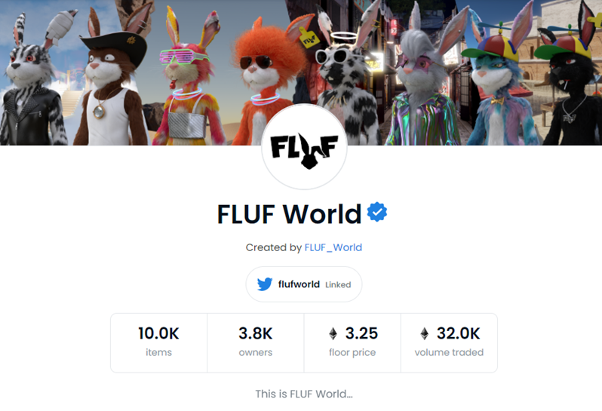Select the 3.25 floor price stat
This screenshot has width=602, height=411.
(352, 342)
